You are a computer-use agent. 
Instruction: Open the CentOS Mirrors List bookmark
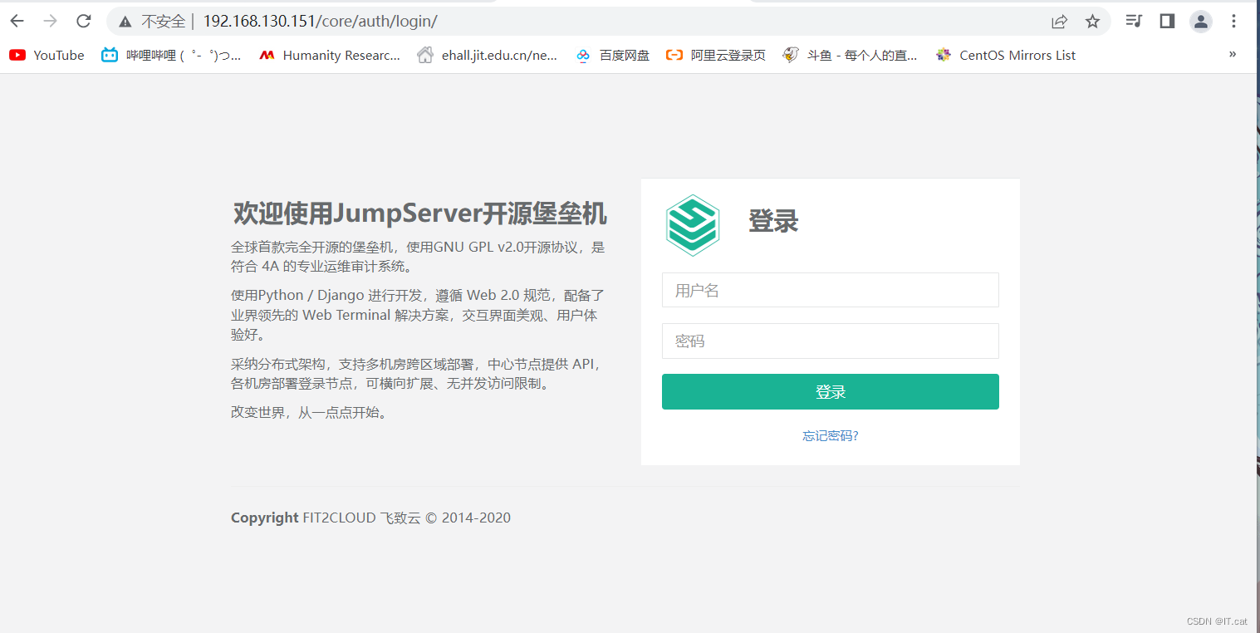click(1005, 55)
